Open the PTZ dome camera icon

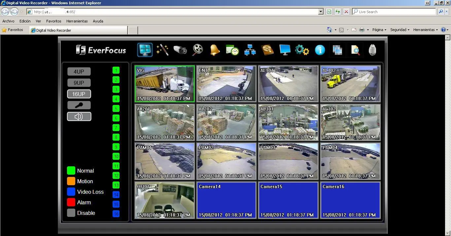coord(372,50)
